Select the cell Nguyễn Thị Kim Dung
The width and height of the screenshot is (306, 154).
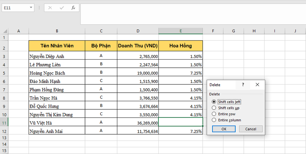pyautogui.click(x=57, y=114)
